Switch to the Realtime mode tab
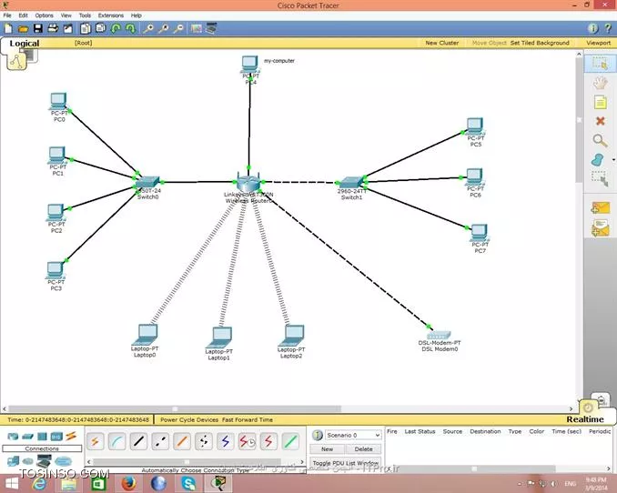 click(585, 419)
